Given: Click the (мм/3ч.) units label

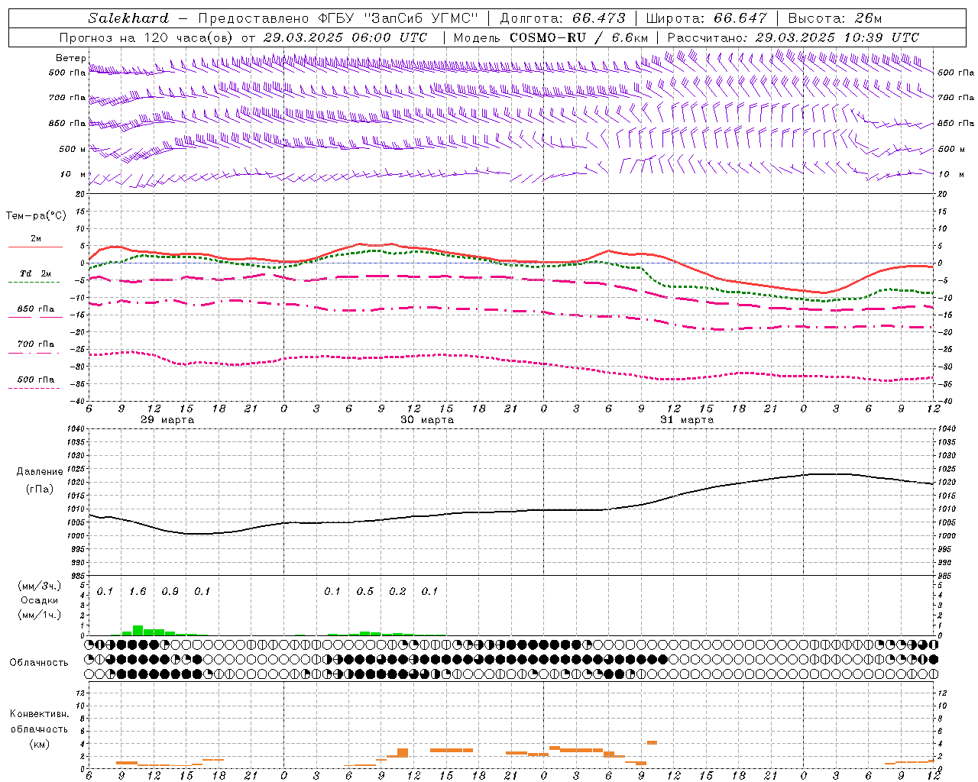Looking at the screenshot, I should click(38, 586).
